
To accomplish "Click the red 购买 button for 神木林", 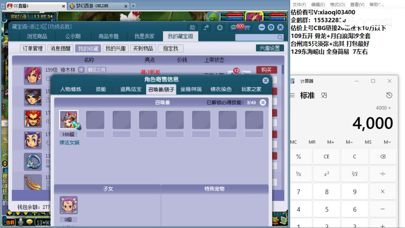I will point(266,70).
